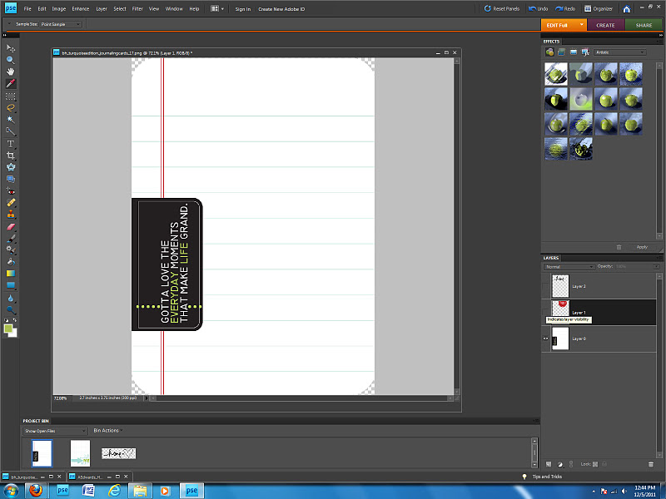This screenshot has width=666, height=499.
Task: Select the Blur tool
Action: 11,299
